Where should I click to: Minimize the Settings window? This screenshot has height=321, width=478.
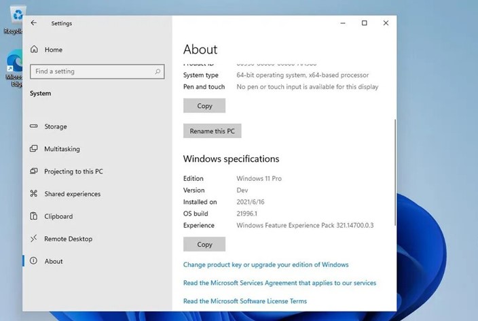[x=343, y=23]
